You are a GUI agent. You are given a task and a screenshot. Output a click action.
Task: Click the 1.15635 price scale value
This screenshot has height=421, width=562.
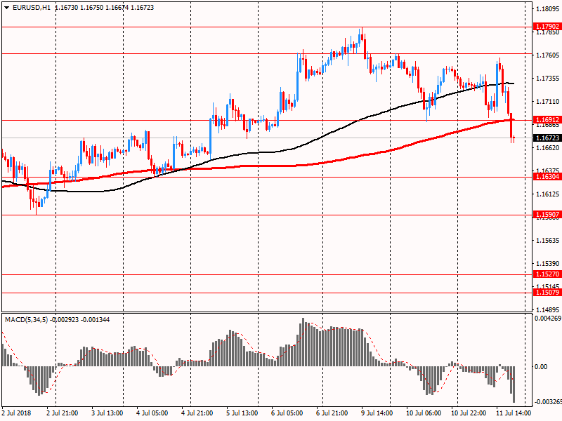pos(547,240)
